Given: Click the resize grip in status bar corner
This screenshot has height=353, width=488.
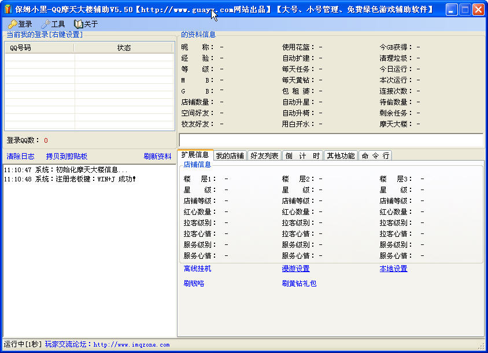Looking at the screenshot, I should click(x=482, y=345).
